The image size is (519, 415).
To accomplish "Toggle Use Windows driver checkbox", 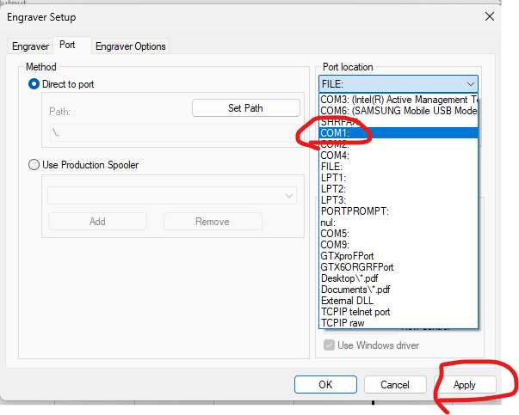I will click(329, 345).
